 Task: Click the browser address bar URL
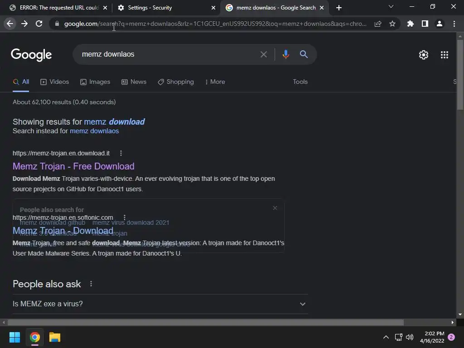click(215, 24)
